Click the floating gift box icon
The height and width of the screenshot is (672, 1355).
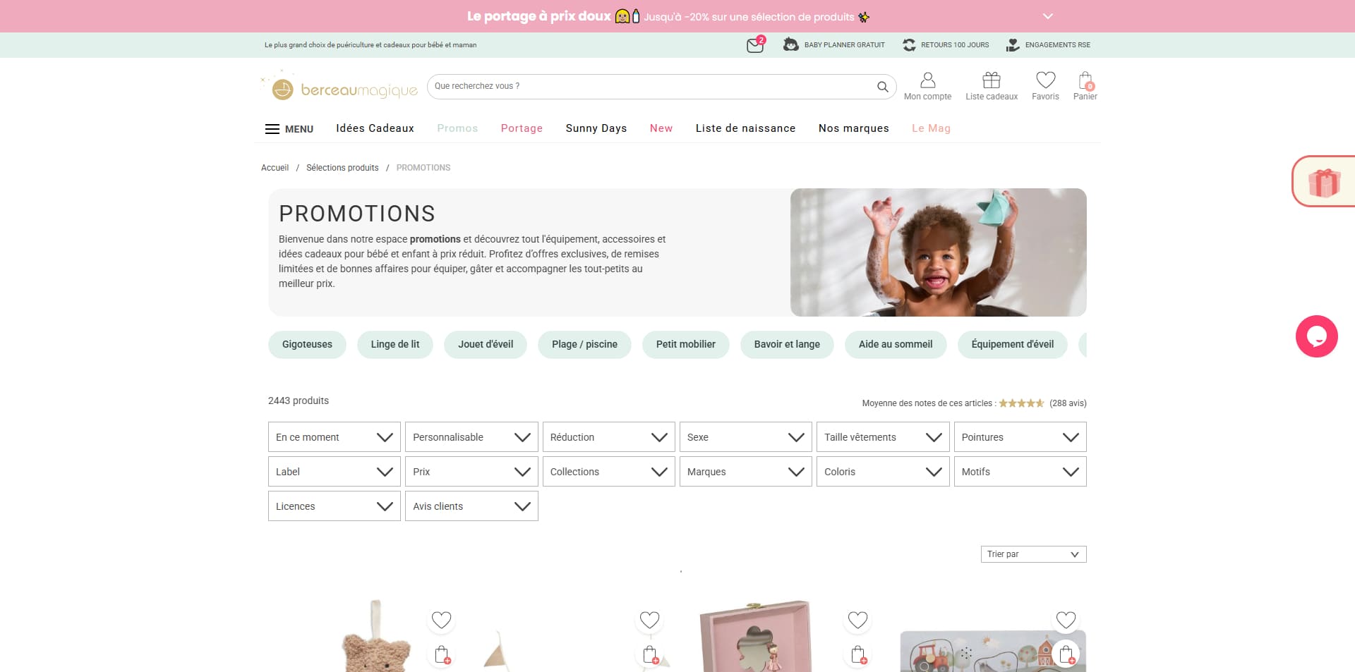click(1324, 182)
